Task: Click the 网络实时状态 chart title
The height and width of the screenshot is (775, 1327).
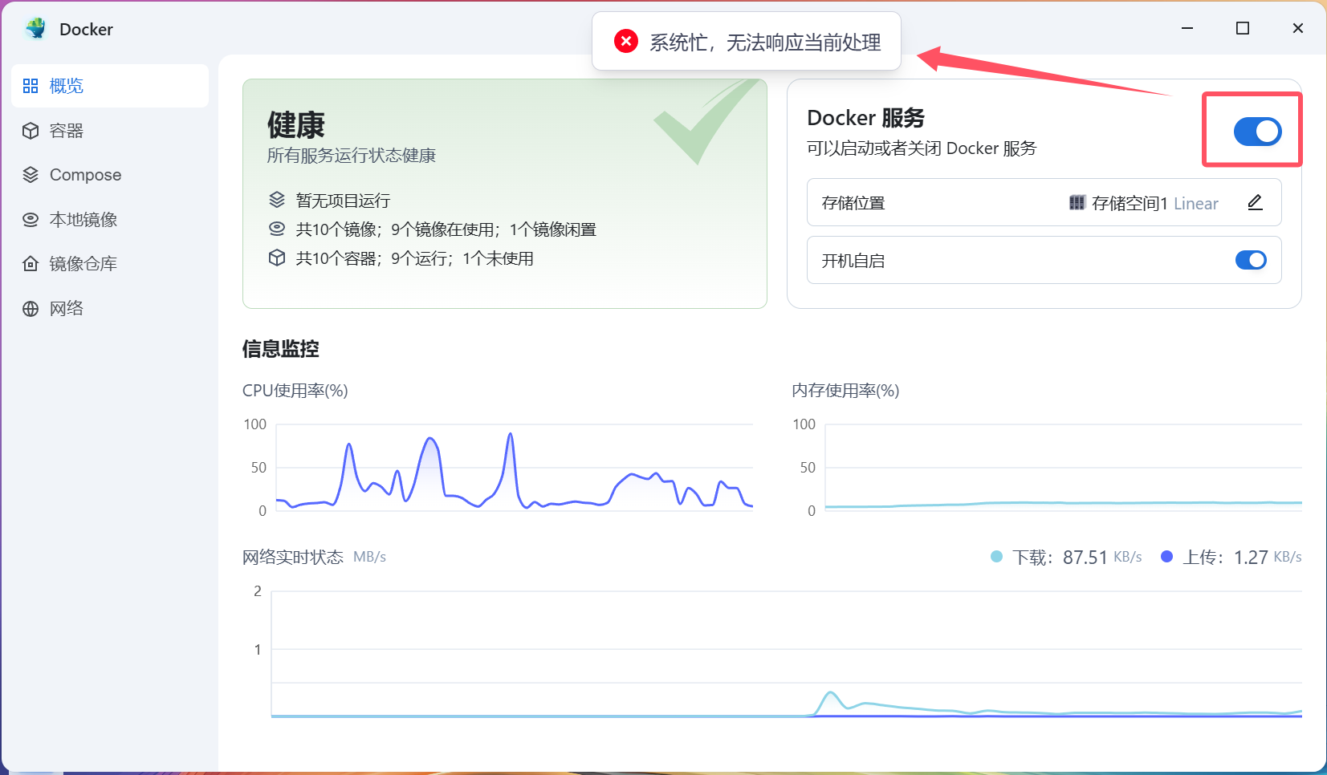Action: 293,557
